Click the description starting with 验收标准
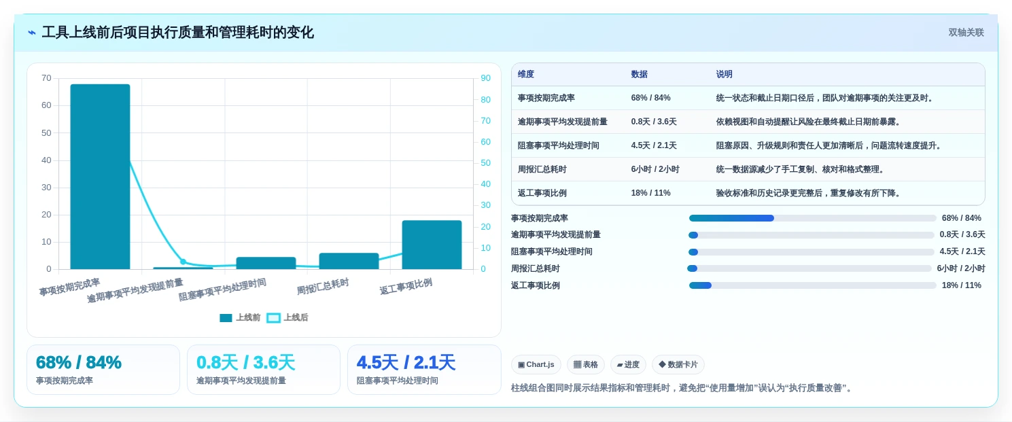The width and height of the screenshot is (1012, 422). (x=811, y=193)
